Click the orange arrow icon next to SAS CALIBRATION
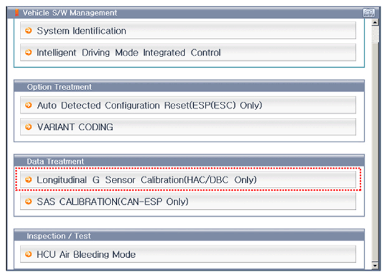The height and width of the screenshot is (277, 387). tap(29, 201)
